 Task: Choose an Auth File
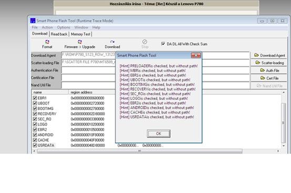[x=269, y=71]
